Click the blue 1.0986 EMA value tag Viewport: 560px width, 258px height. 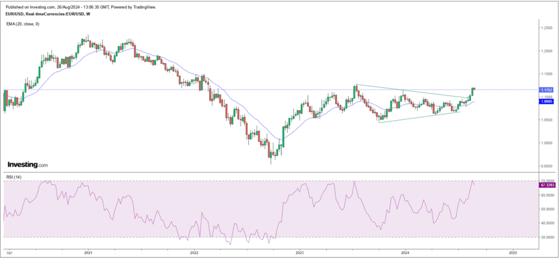click(x=547, y=102)
